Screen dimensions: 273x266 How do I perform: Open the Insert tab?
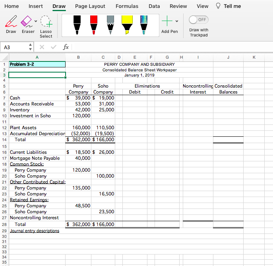pos(35,6)
